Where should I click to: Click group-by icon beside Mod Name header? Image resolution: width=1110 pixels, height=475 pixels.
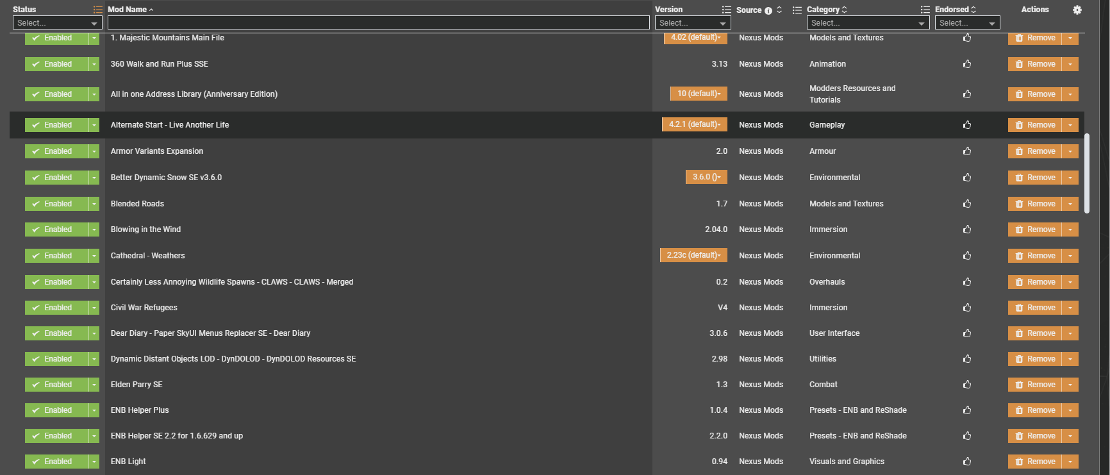(97, 10)
